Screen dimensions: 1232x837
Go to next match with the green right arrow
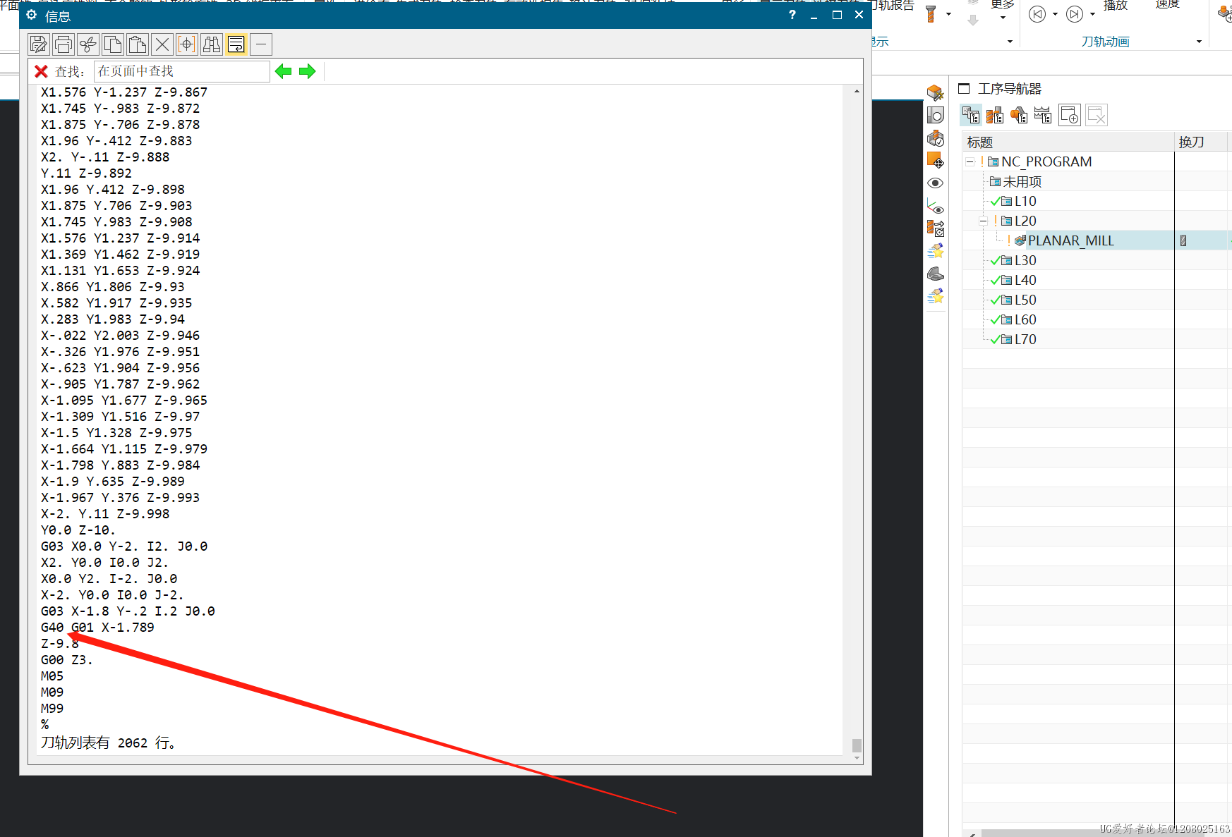tap(308, 71)
